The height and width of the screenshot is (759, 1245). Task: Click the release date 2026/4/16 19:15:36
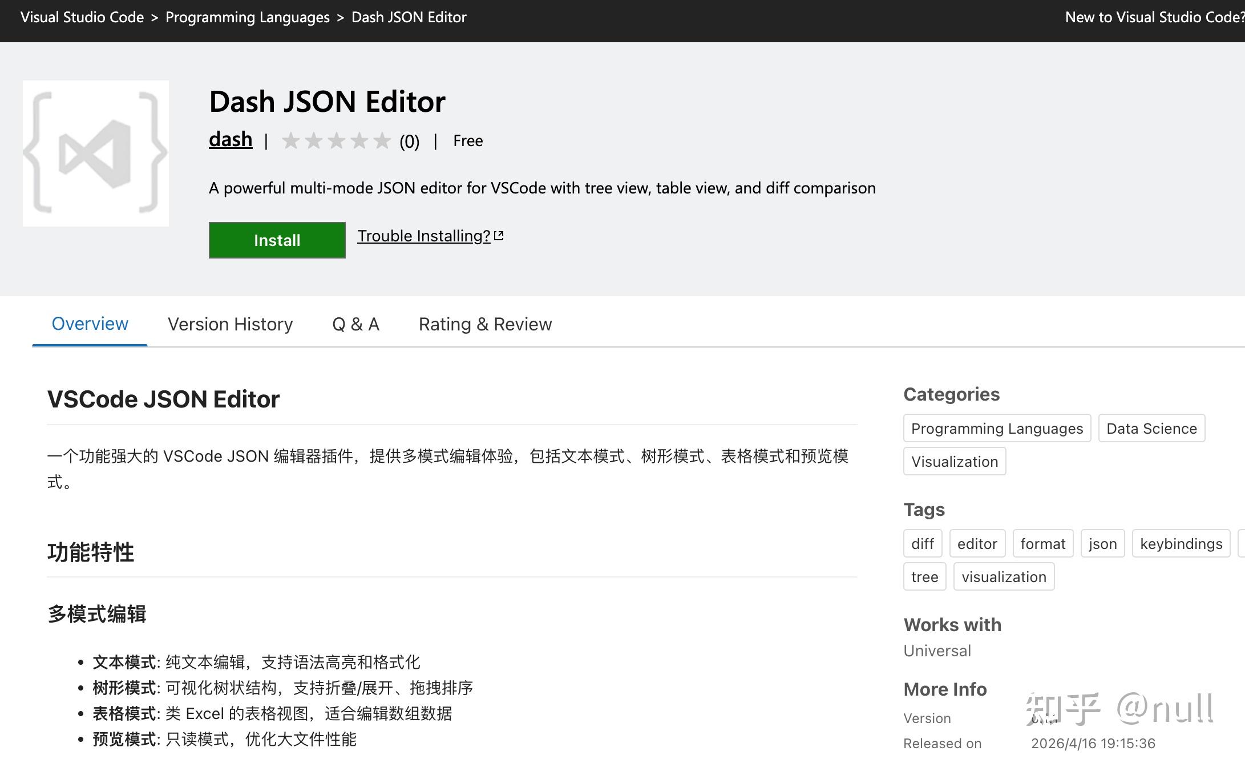click(1093, 744)
